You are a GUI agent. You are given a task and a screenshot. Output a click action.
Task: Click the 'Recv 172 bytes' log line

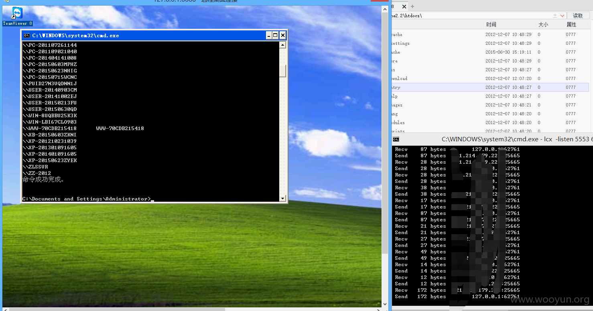coord(457,290)
